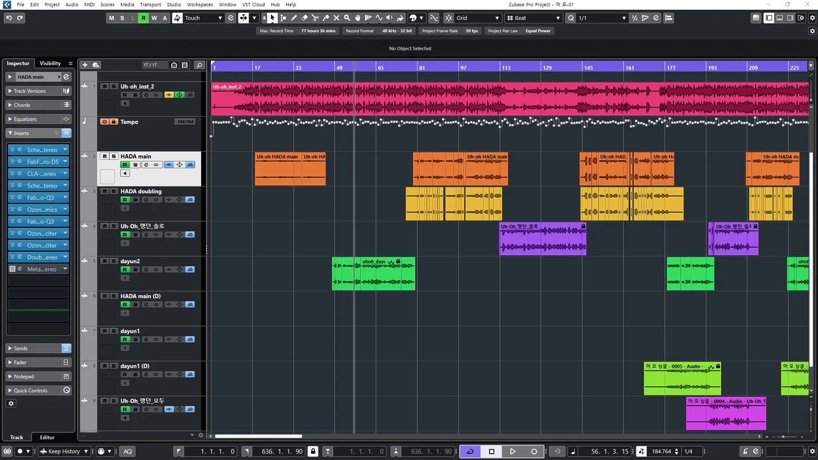Click horizontal scrollbar under the timeline
The image size is (818, 460).
[x=258, y=436]
